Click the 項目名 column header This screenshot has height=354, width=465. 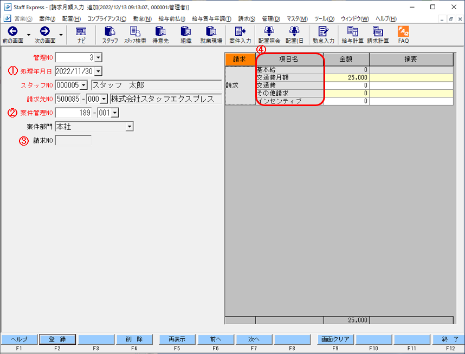tap(289, 59)
